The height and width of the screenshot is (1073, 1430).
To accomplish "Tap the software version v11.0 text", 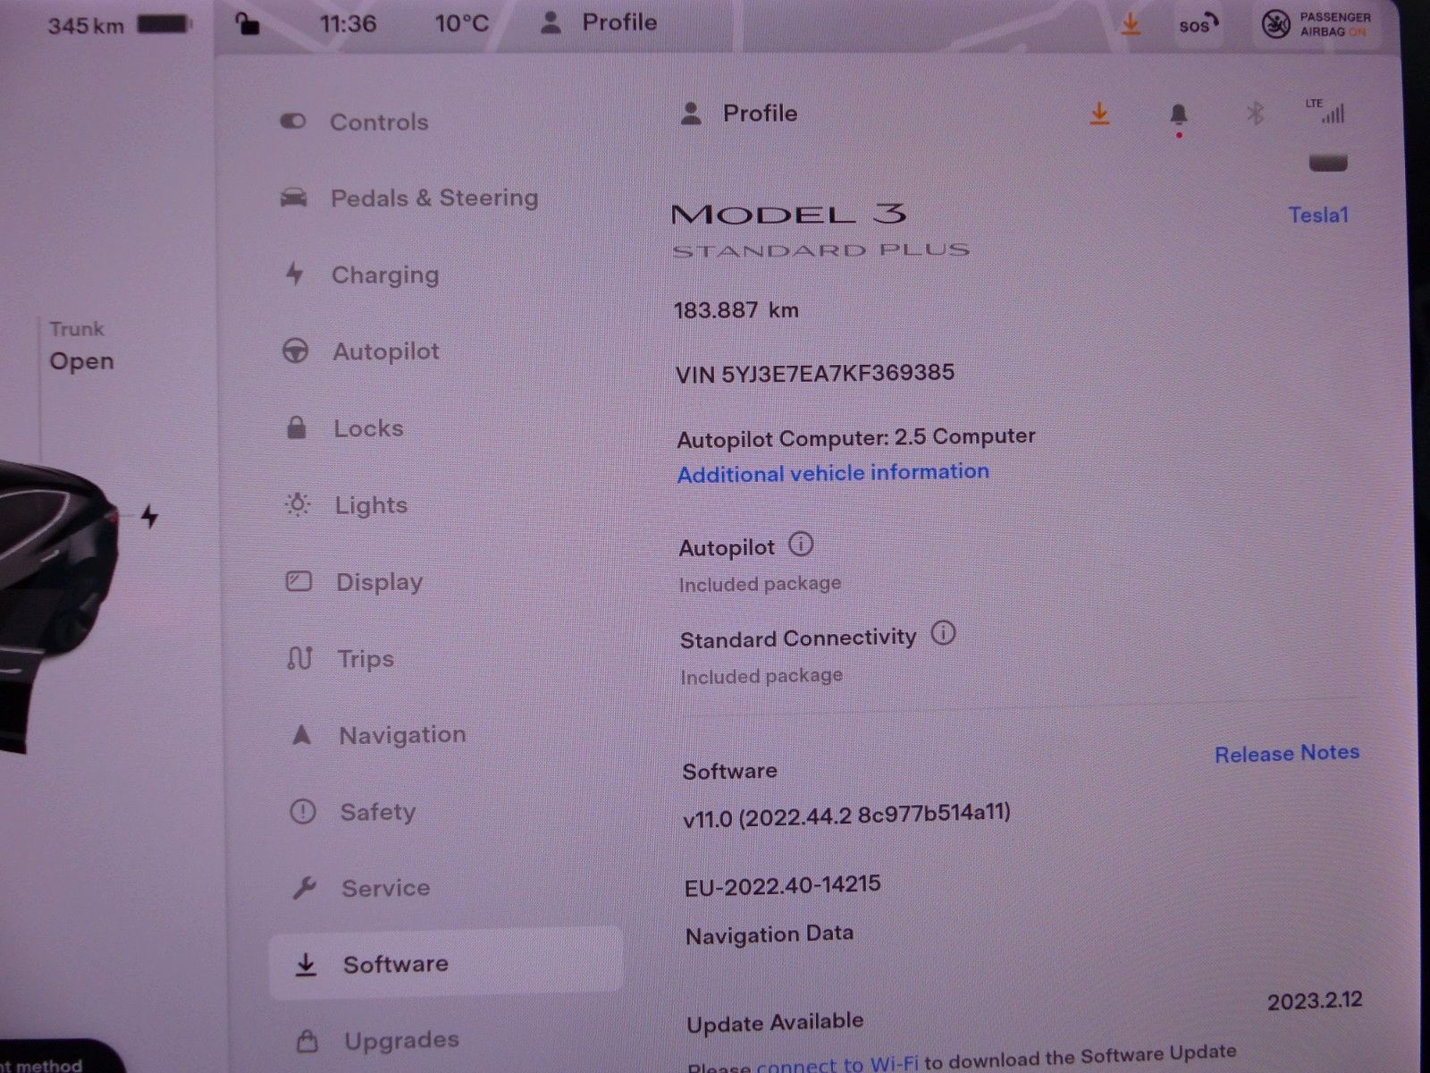I will [x=846, y=815].
